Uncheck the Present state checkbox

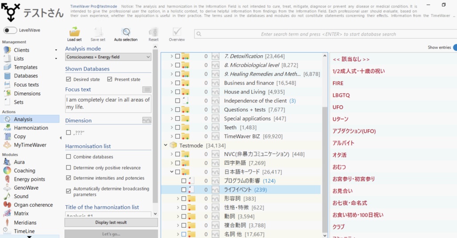point(110,79)
